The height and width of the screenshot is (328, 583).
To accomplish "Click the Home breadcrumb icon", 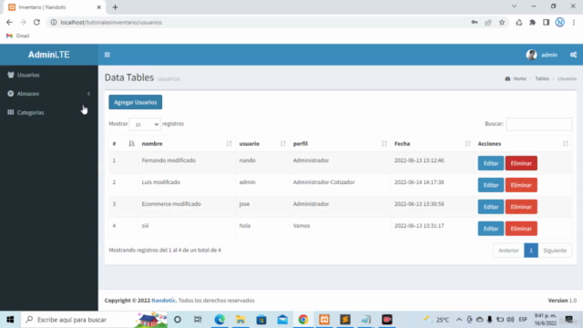I will (x=507, y=78).
